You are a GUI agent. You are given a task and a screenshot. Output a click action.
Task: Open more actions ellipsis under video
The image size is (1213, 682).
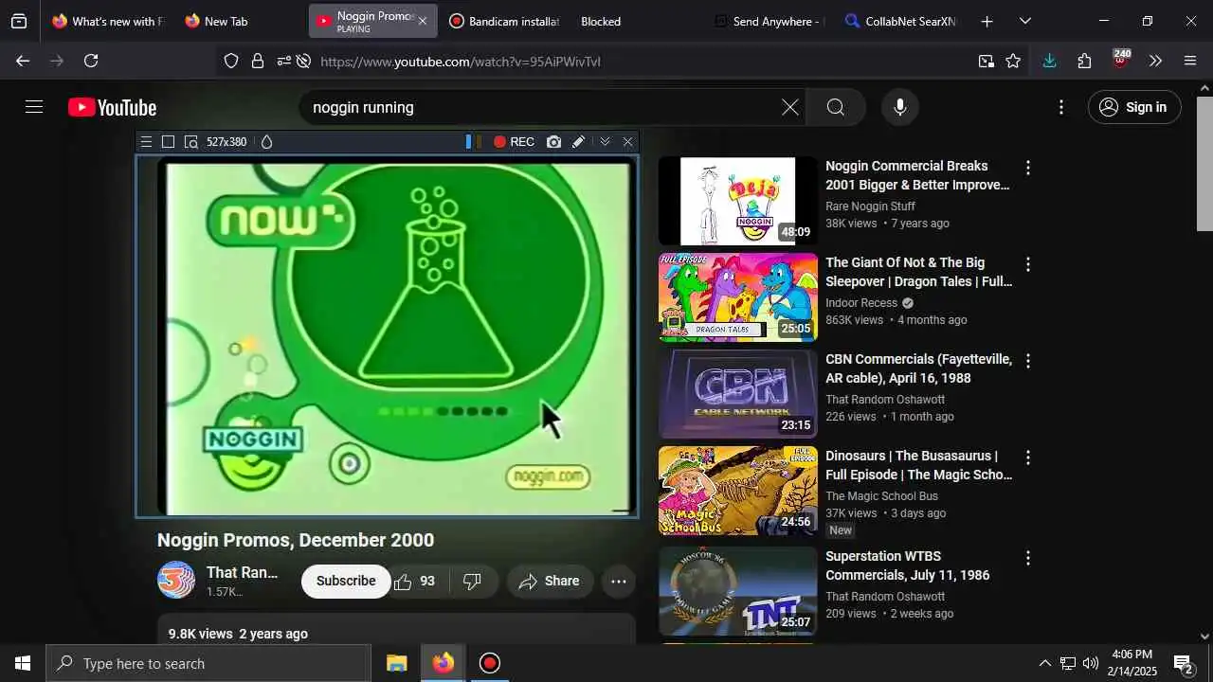pos(619,581)
